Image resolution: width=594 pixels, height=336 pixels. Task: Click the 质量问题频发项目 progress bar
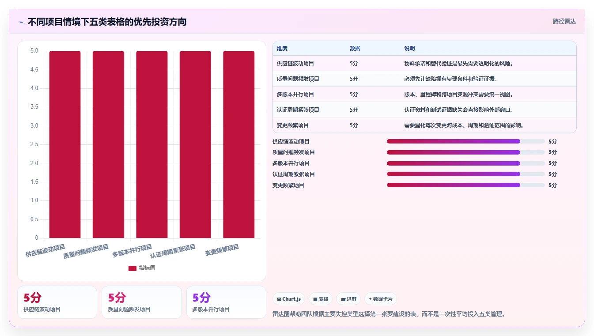(466, 152)
